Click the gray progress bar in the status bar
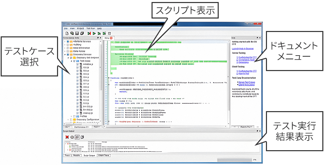This screenshot has width=324, height=165. (x=234, y=160)
